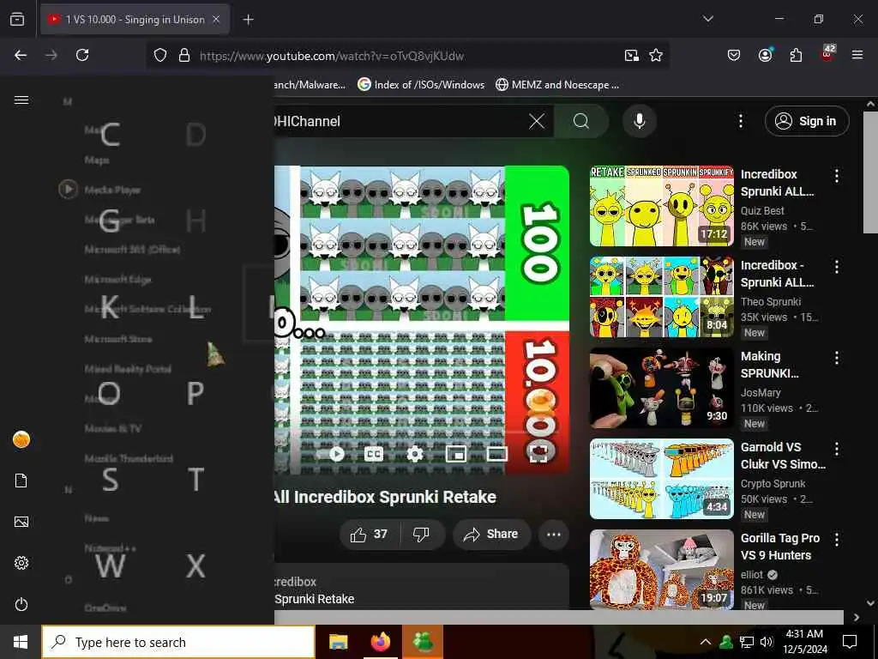878x659 pixels.
Task: Open the Firefox application menu
Action: click(857, 55)
